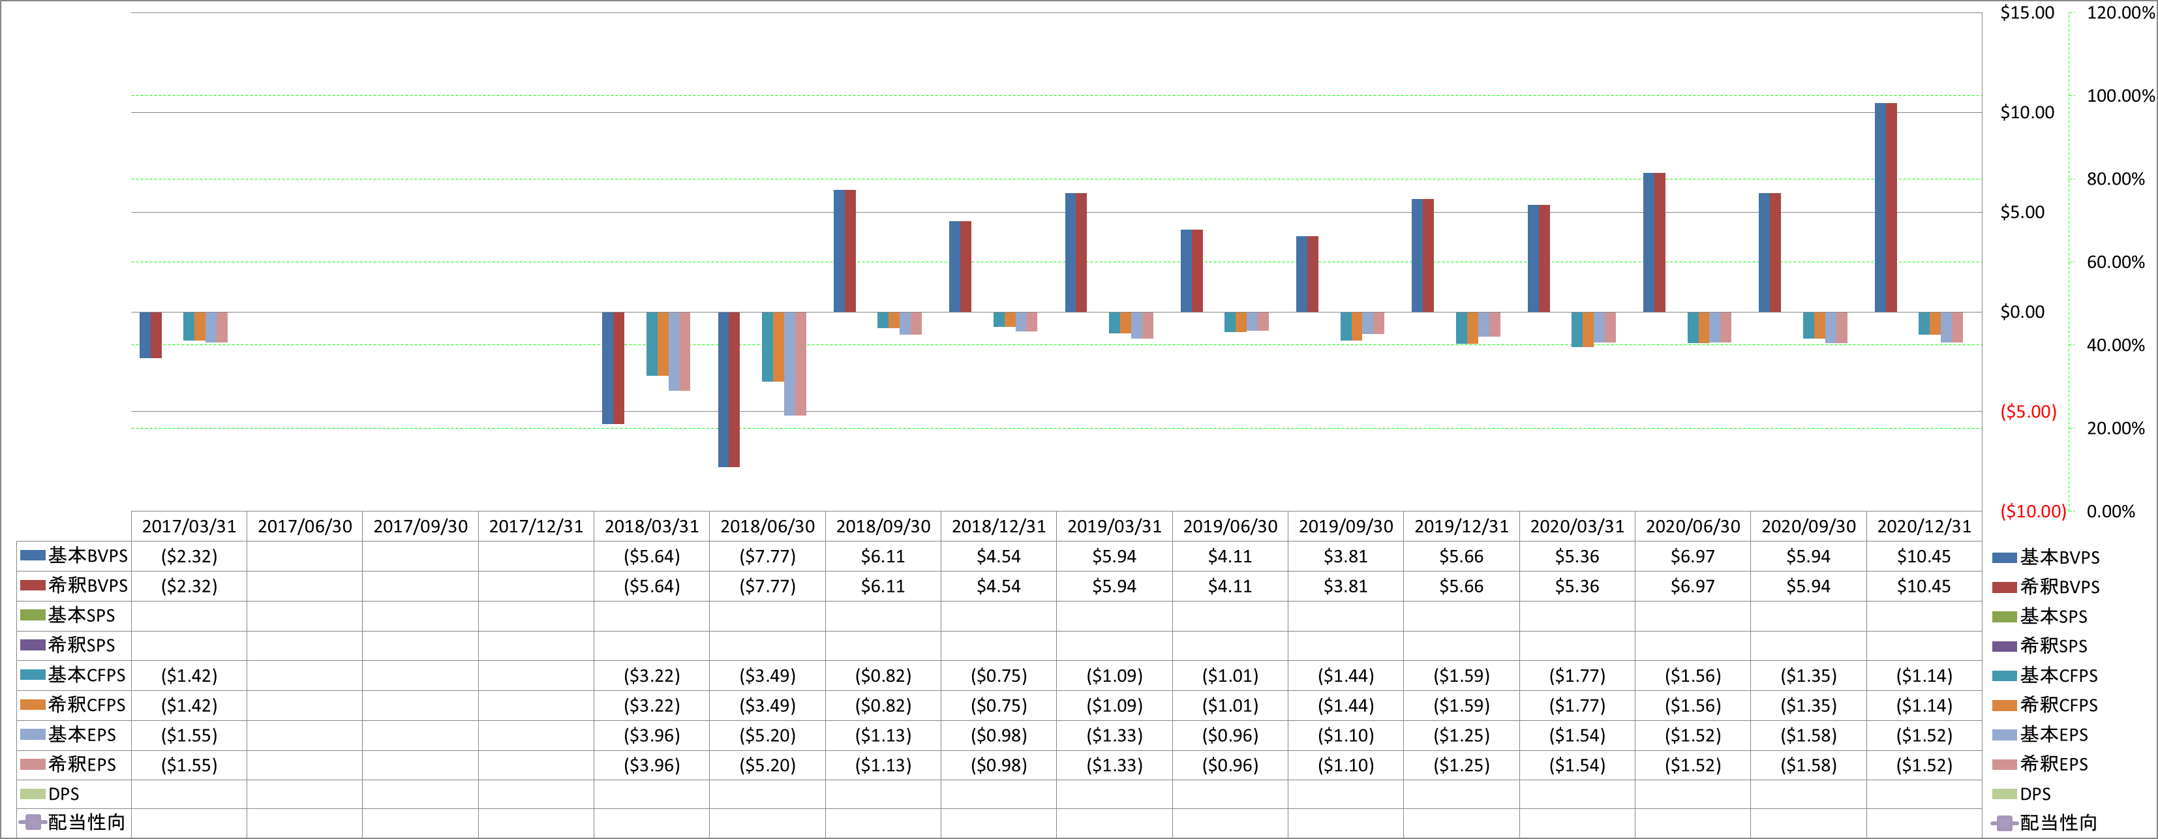
Task: Select the red 希釈BVPS bar for 2018/06/30
Action: (x=735, y=389)
